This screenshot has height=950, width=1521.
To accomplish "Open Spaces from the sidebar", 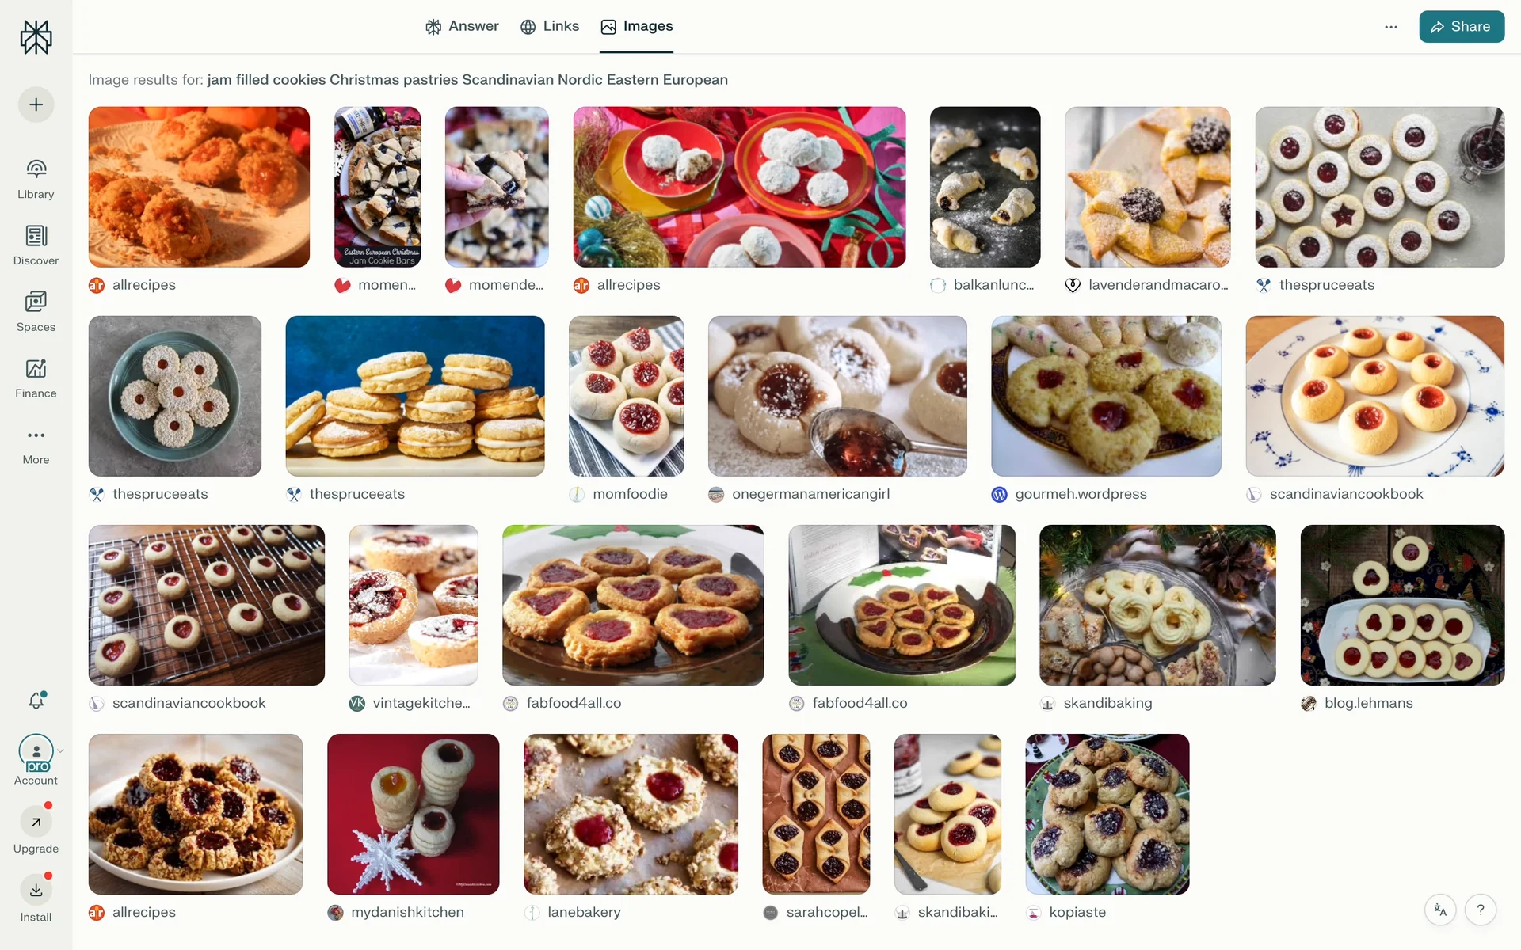I will pyautogui.click(x=36, y=311).
